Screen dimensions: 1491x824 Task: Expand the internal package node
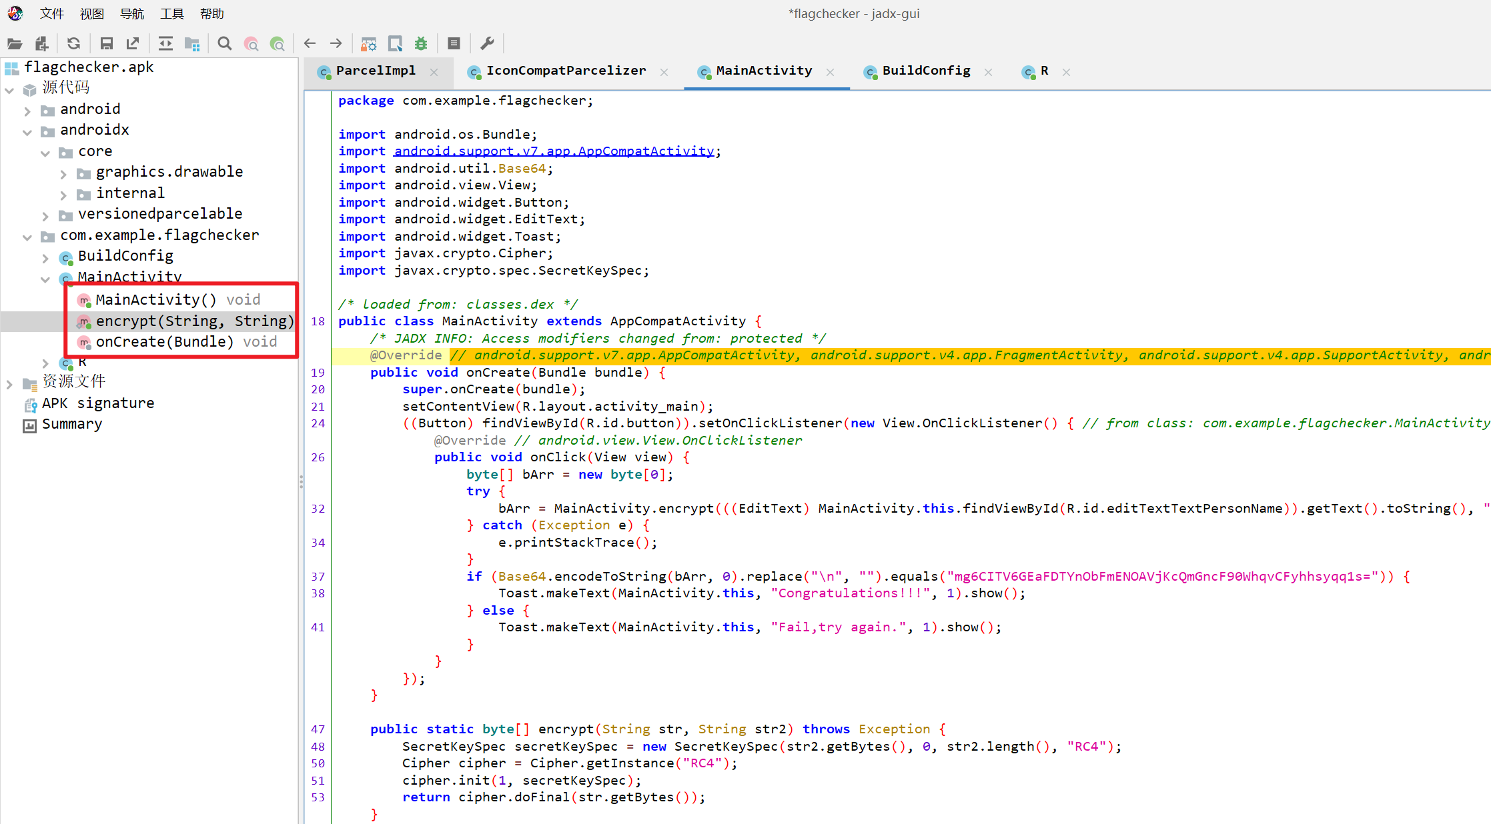[63, 195]
